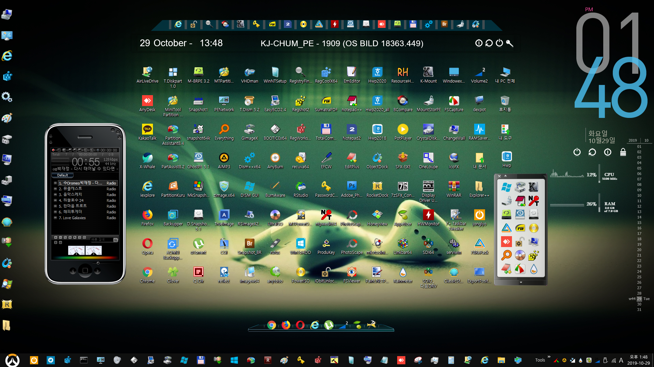Screen dimensions: 654x367
Task: Expand the Tools toolbar chevron on the taskbar
Action: pos(549,357)
